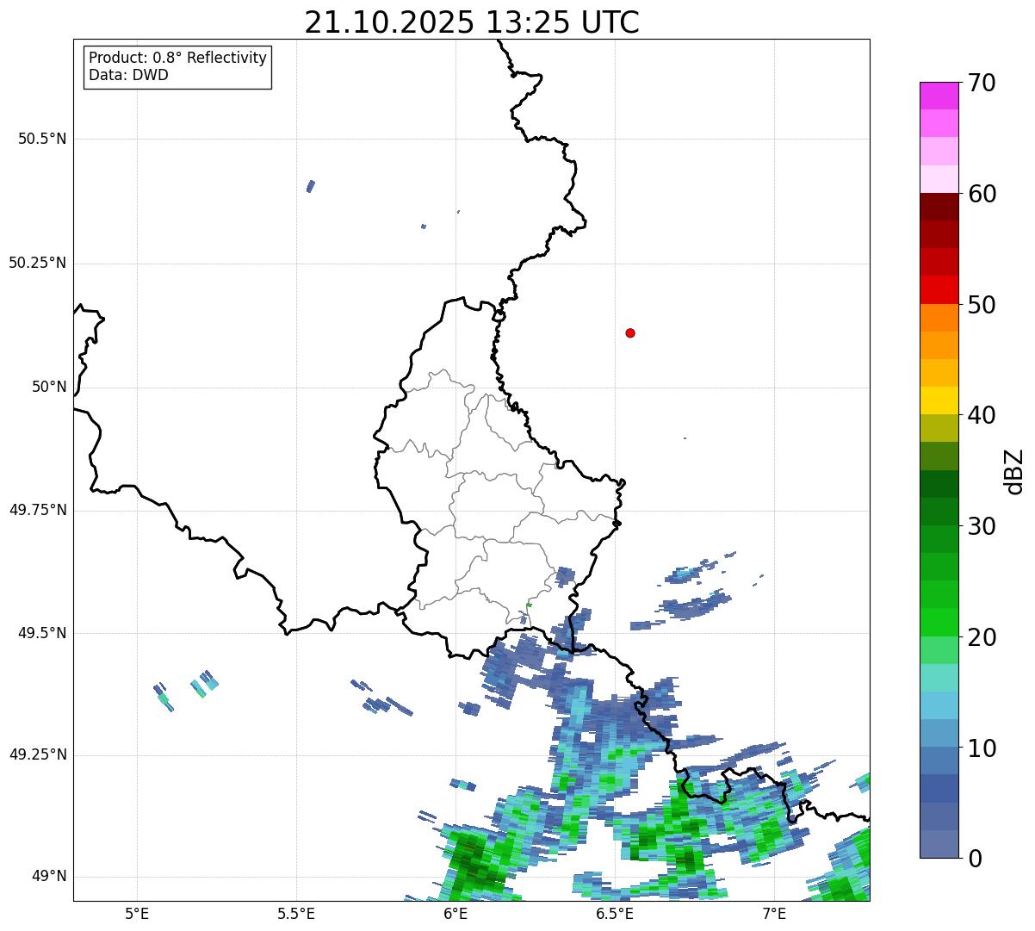Click the pale pink colorbar segment above 60

(939, 179)
